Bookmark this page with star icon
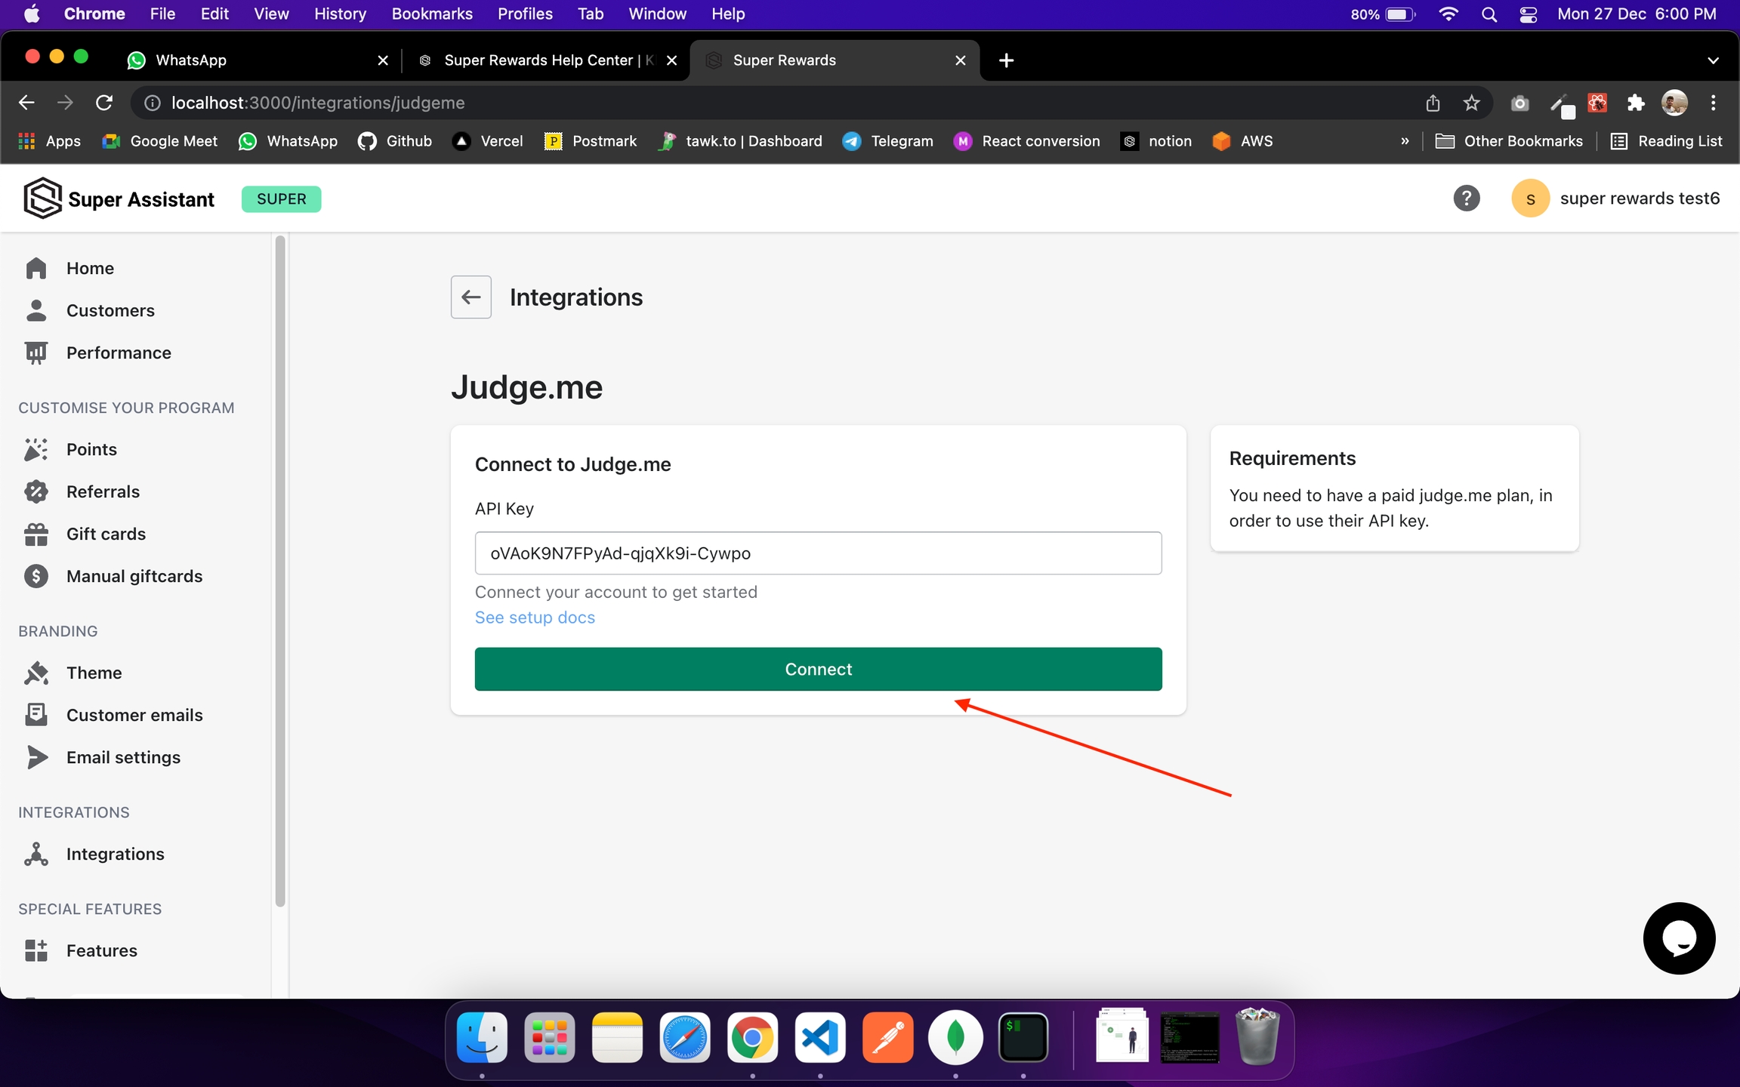 coord(1471,103)
